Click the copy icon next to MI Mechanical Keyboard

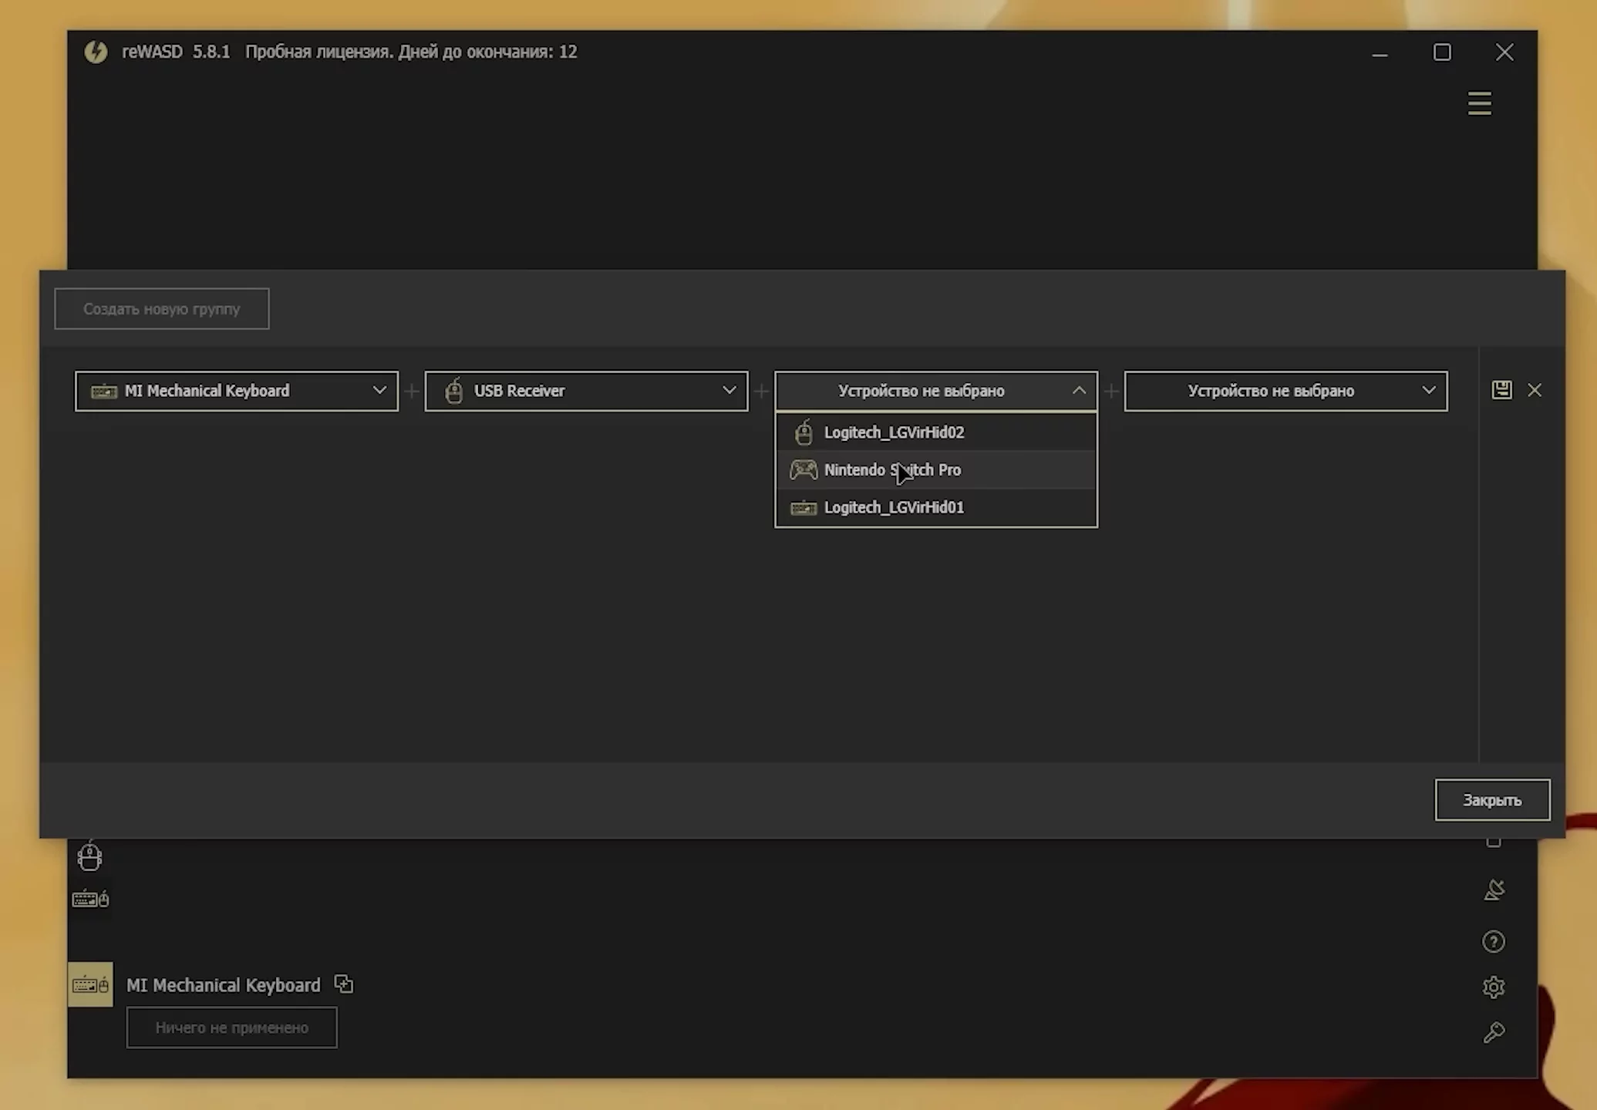pyautogui.click(x=343, y=984)
